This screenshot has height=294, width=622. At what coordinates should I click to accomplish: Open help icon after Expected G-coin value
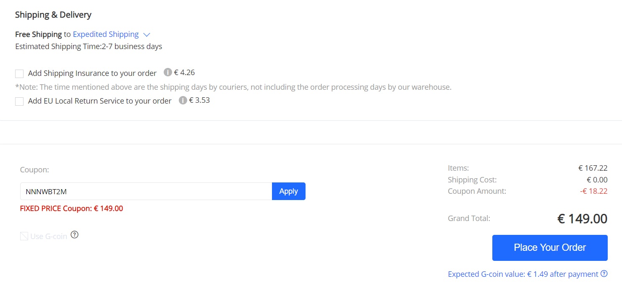tap(604, 274)
